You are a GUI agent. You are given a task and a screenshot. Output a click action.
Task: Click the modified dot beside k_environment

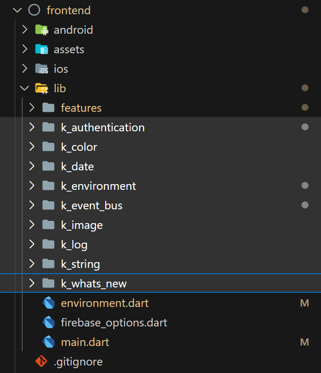pyautogui.click(x=305, y=185)
